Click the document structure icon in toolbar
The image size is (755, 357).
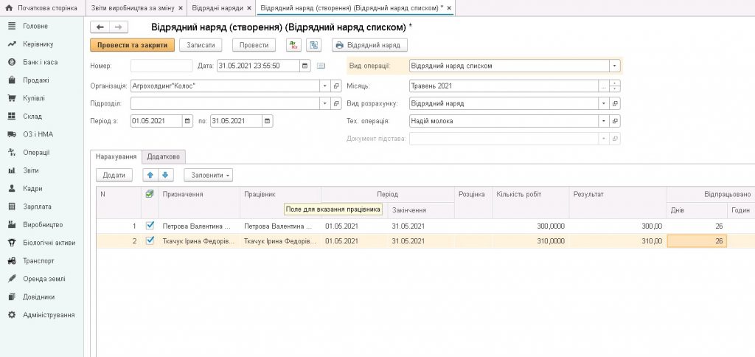pyautogui.click(x=313, y=45)
